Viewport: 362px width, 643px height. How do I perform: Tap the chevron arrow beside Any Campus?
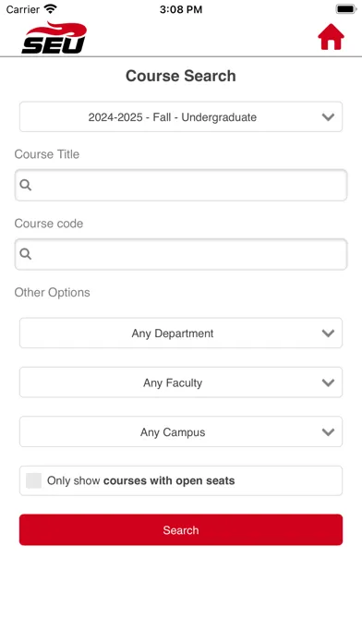pos(328,432)
